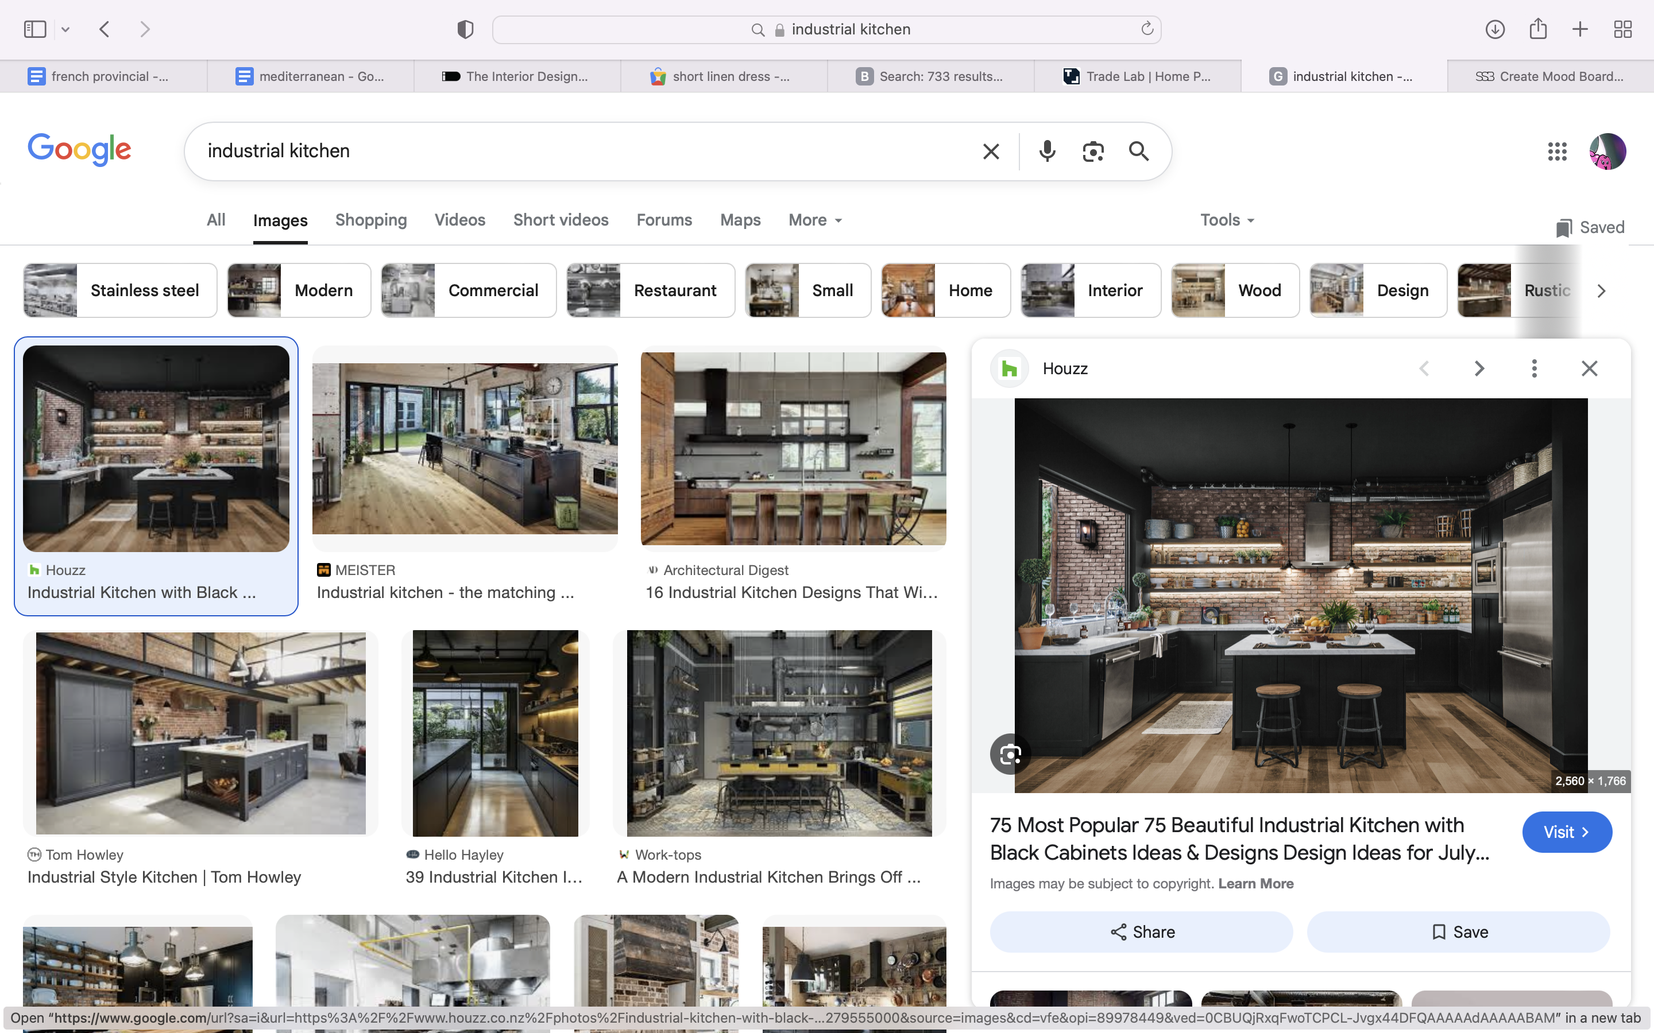
Task: Show more filter chips with the right chevron
Action: [1601, 291]
